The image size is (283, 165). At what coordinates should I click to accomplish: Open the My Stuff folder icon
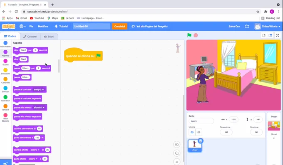[x=247, y=26]
